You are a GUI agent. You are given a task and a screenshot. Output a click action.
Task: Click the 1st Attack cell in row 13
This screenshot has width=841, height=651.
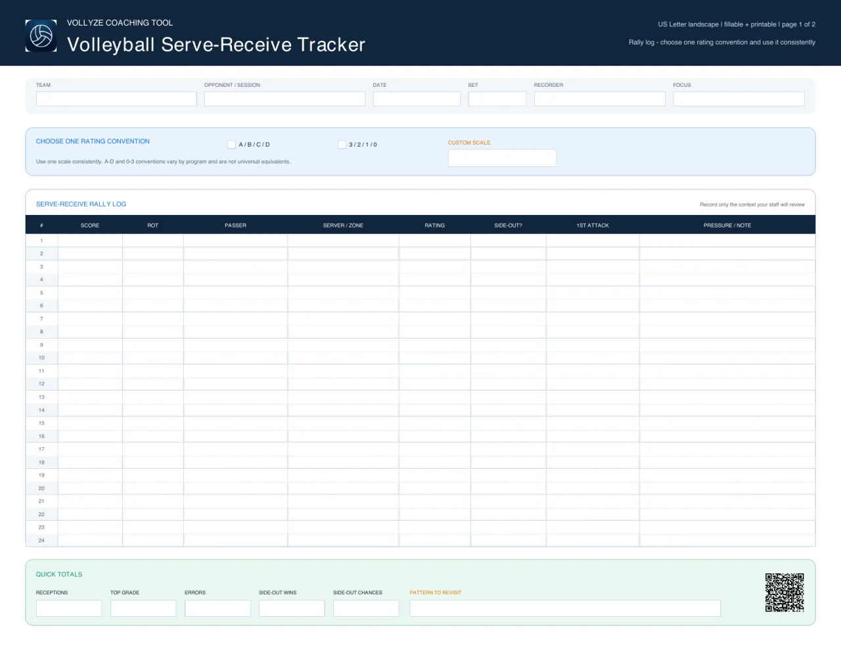click(593, 397)
